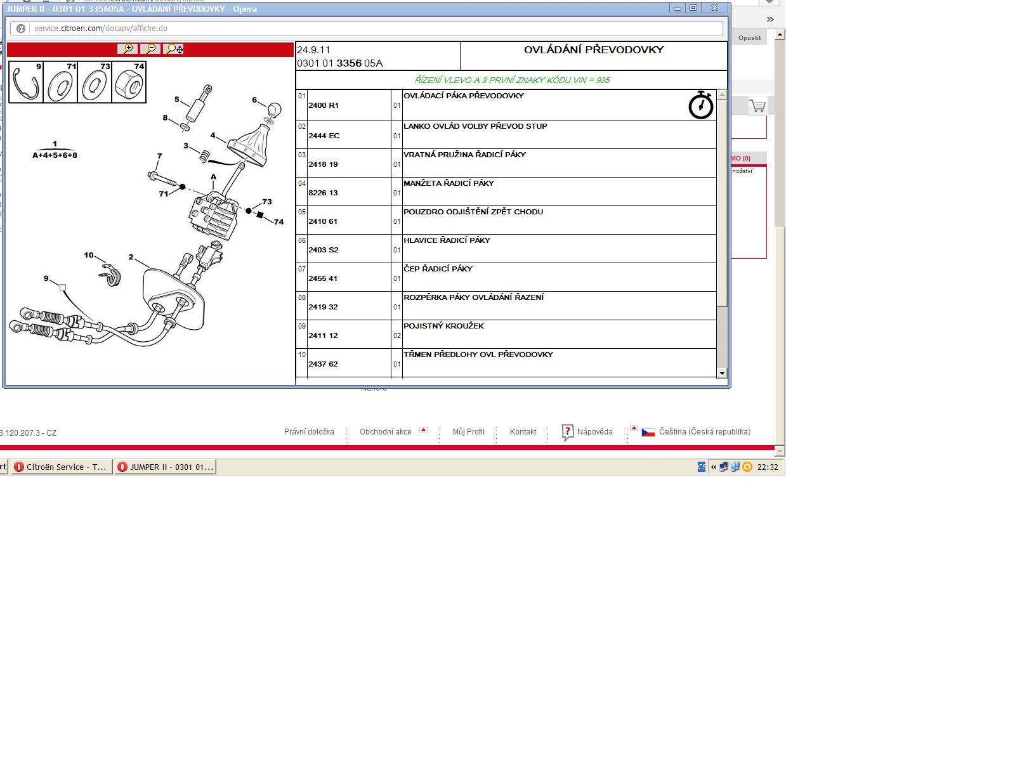This screenshot has height=761, width=1015.
Task: Switch to Citroën Service taskbar tab
Action: click(61, 467)
